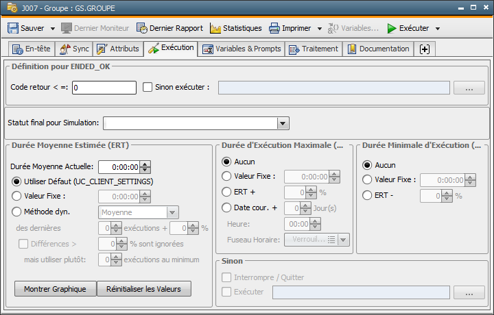Expand the Imprimer dropdown arrow

tap(320, 29)
